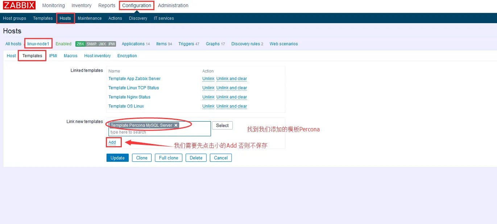This screenshot has height=224, width=497.
Task: Click the Name column header
Action: pyautogui.click(x=114, y=71)
